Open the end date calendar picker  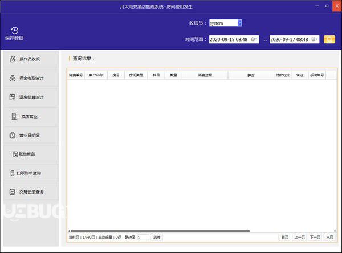[315, 39]
